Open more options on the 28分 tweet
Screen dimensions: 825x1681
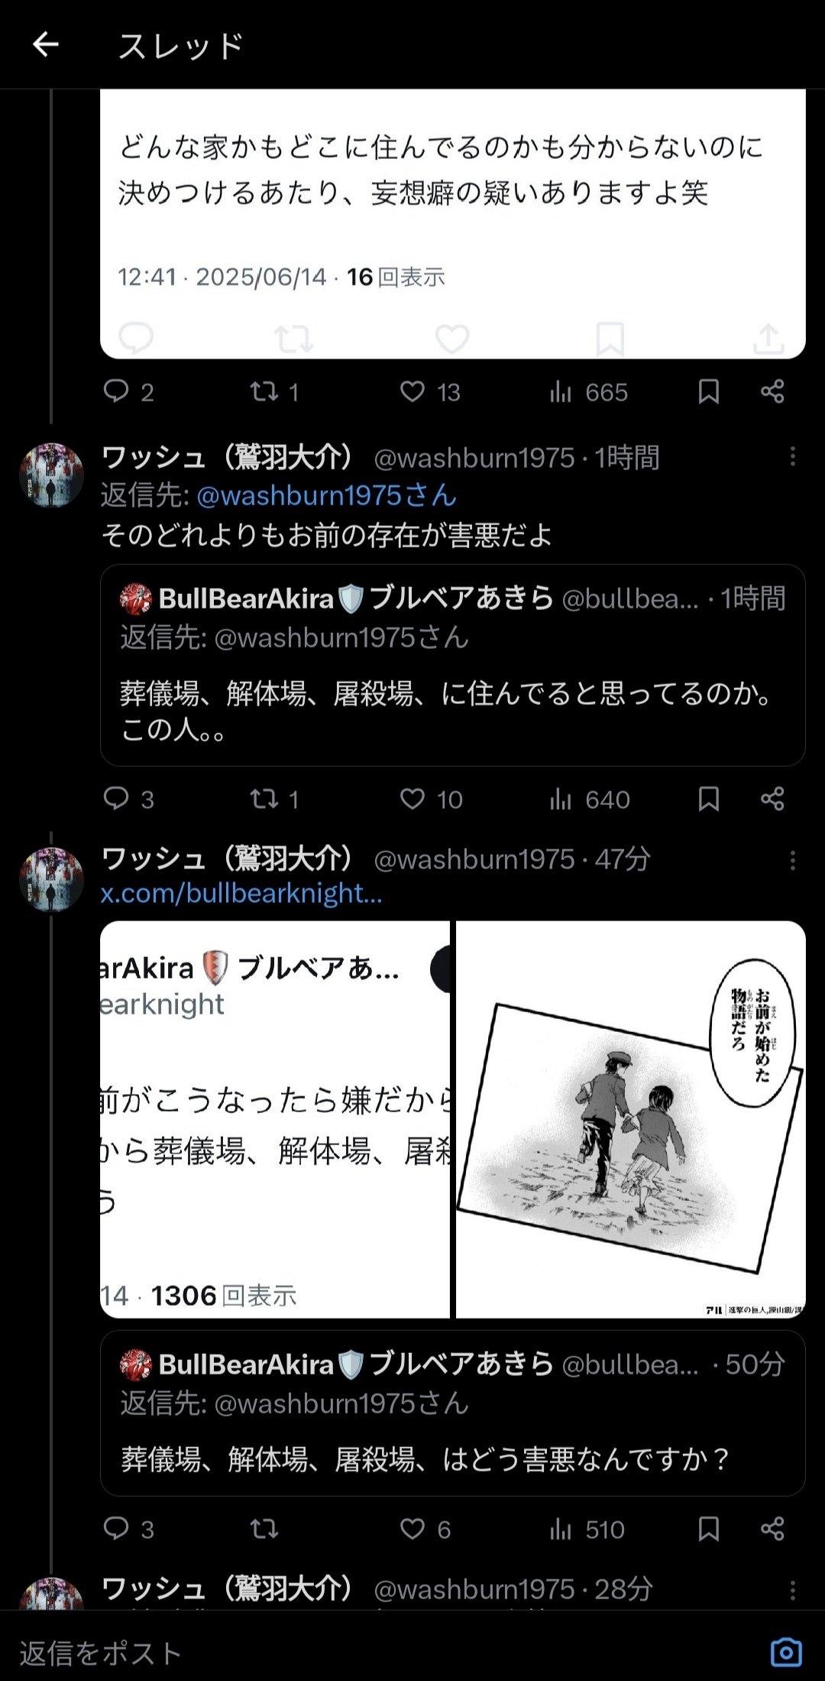[792, 1590]
